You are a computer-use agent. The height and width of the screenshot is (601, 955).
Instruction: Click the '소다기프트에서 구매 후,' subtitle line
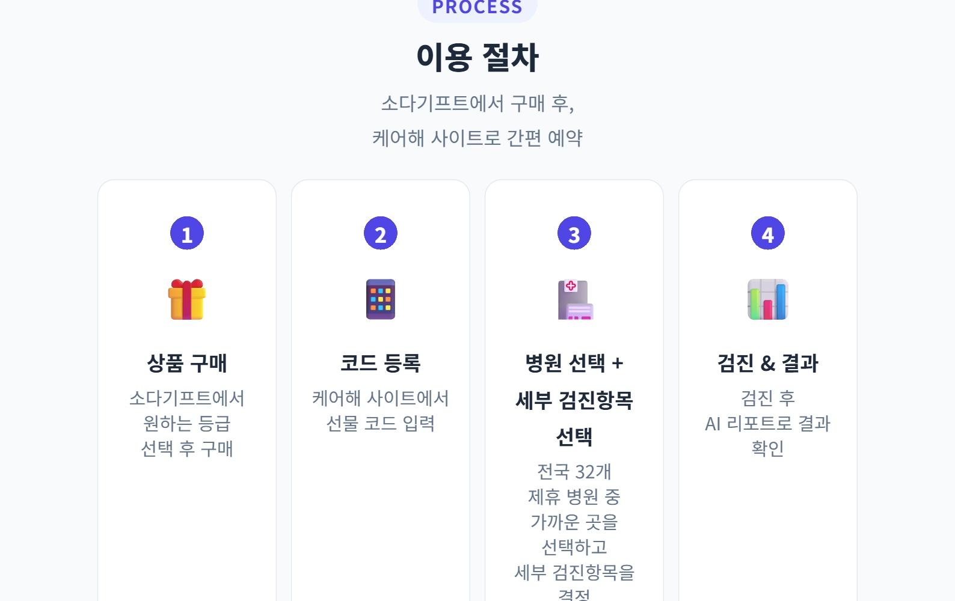tap(477, 103)
